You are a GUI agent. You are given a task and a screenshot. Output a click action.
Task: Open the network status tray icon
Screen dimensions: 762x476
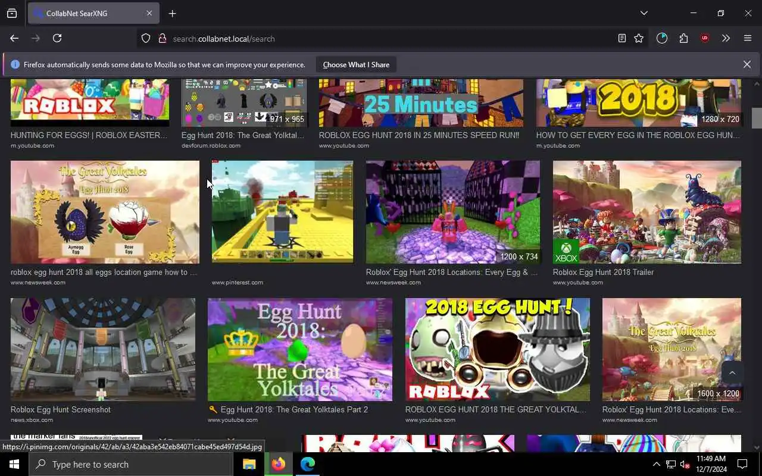click(671, 464)
